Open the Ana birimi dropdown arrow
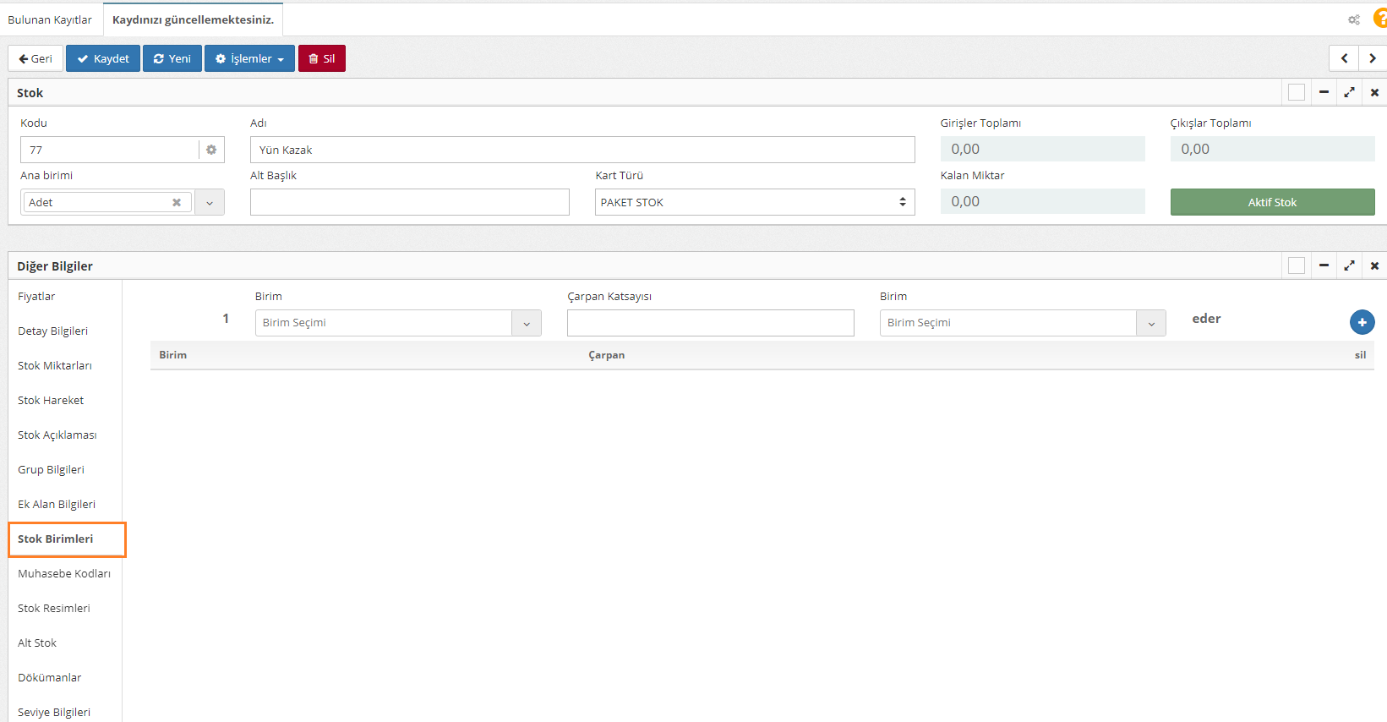1387x722 pixels. [x=210, y=202]
